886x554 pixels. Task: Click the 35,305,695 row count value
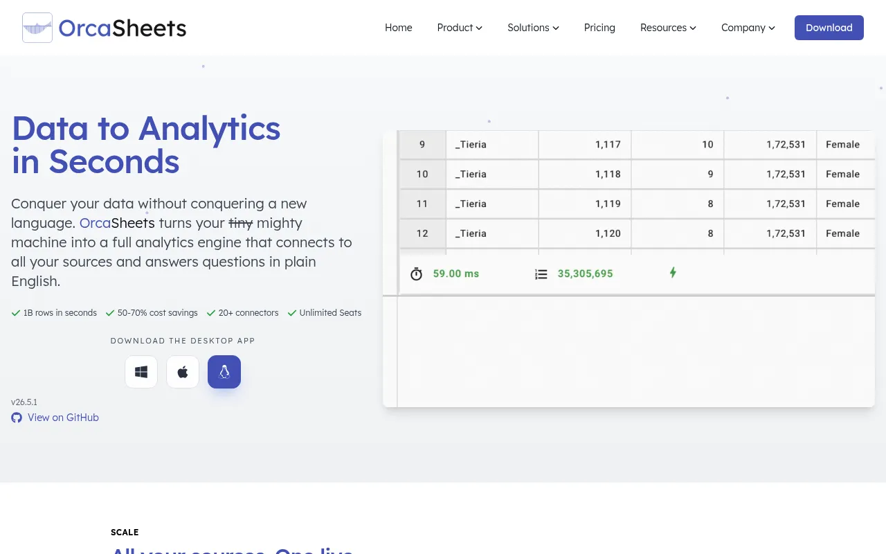pos(585,274)
